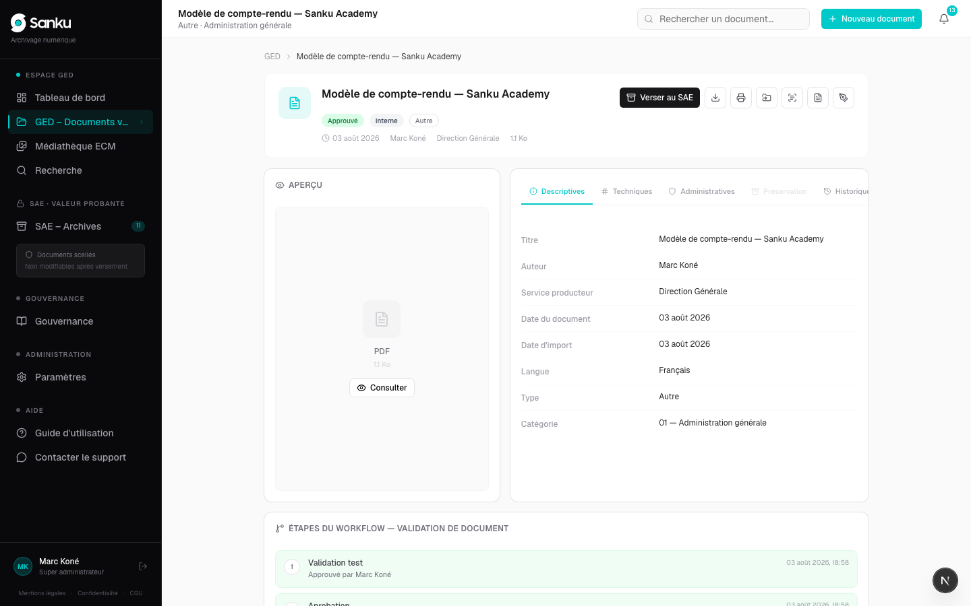971x606 pixels.
Task: Click the Sanku logo
Action: pos(41,23)
